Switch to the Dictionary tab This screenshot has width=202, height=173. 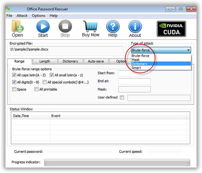[70, 61]
